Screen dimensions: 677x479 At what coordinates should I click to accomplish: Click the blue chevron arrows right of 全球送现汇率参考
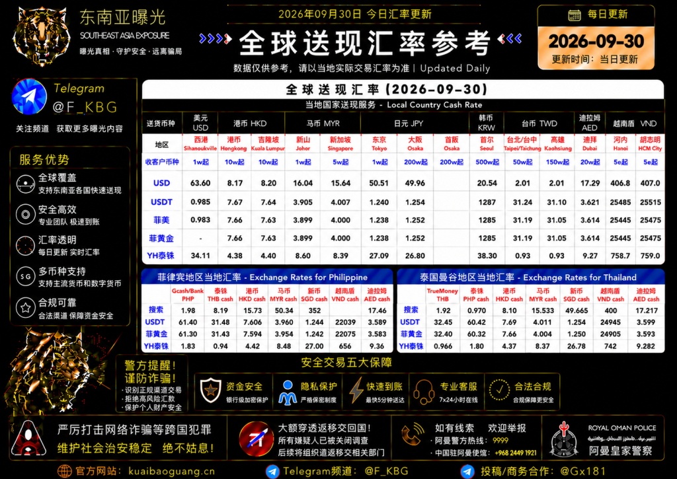(x=510, y=39)
